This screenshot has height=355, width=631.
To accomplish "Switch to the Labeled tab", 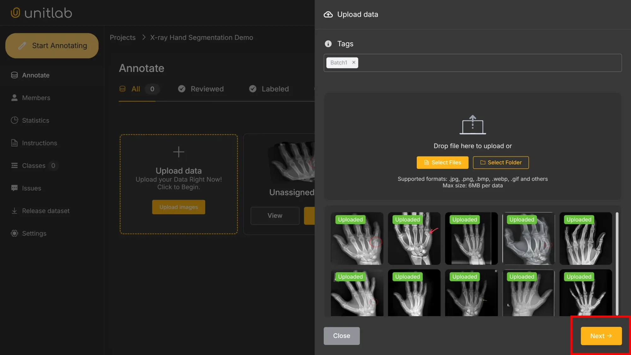I will (275, 89).
